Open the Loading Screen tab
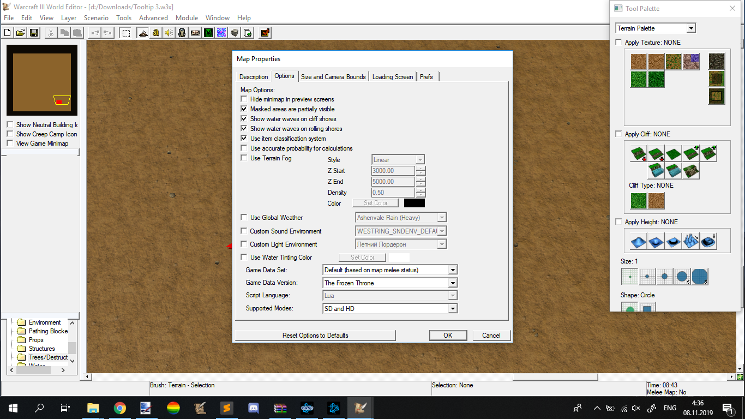This screenshot has width=745, height=419. tap(393, 77)
